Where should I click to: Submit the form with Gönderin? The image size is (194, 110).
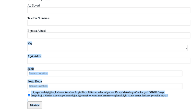[x=35, y=105]
